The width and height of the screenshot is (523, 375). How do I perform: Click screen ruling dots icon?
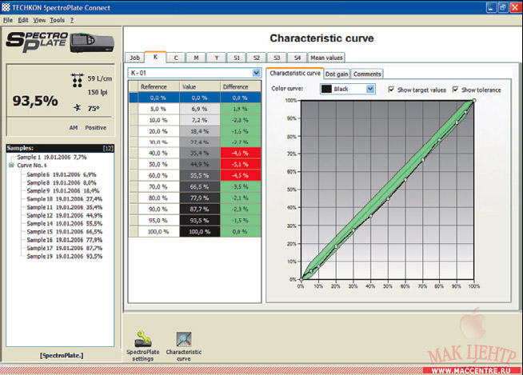(77, 81)
